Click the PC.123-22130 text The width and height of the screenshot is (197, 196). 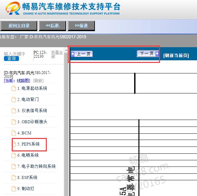click(x=40, y=54)
